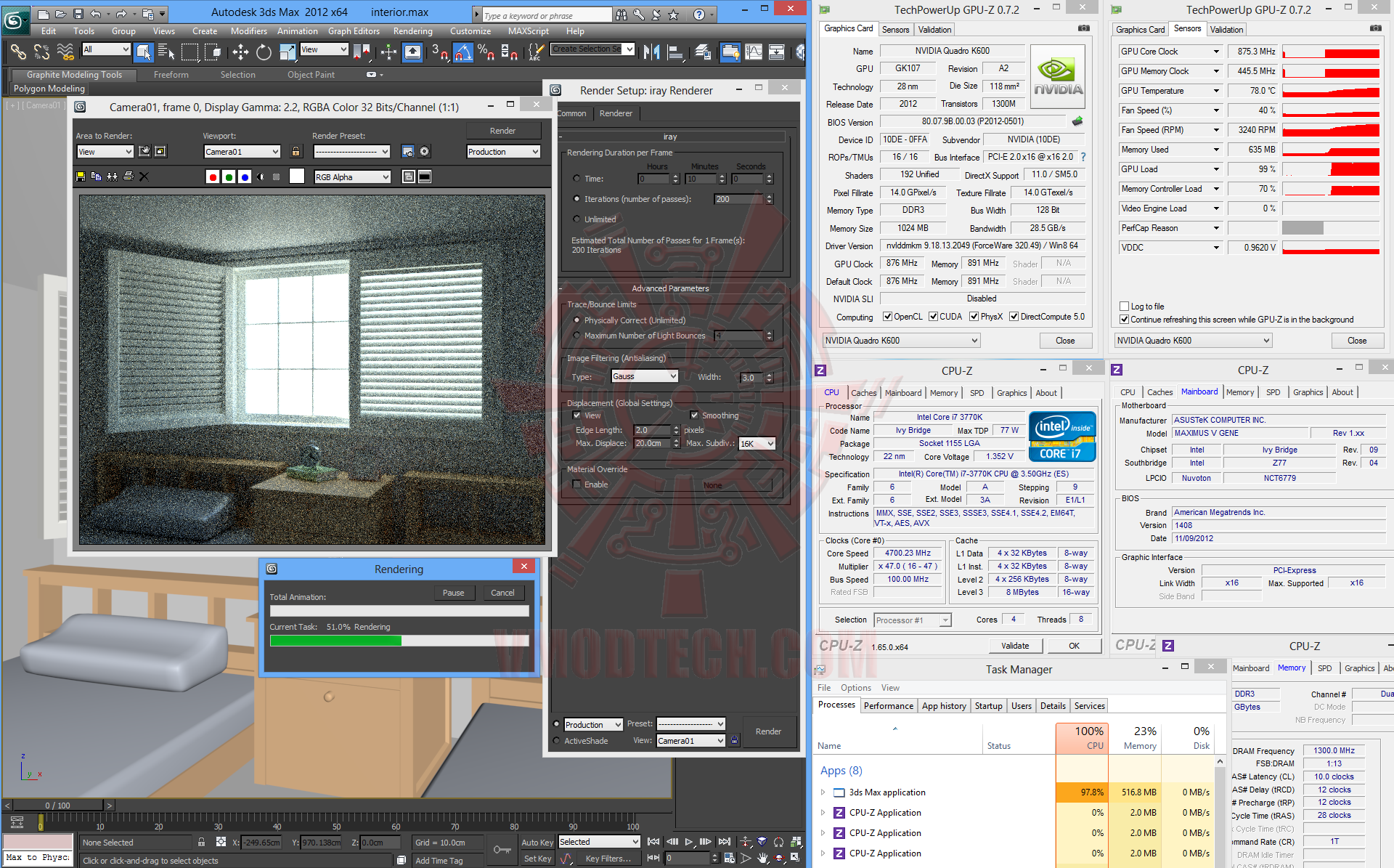
Task: Check the Log to file option
Action: pyautogui.click(x=1124, y=307)
